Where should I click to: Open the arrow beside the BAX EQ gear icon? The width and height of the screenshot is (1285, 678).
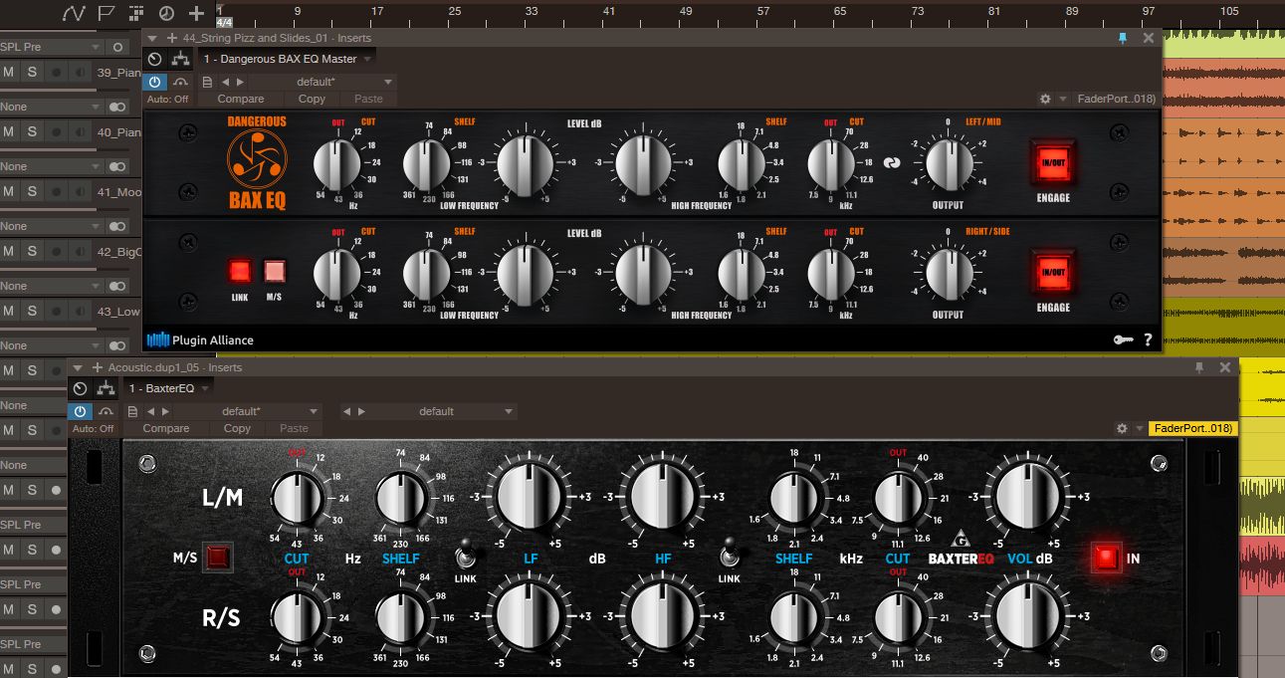click(x=1063, y=99)
